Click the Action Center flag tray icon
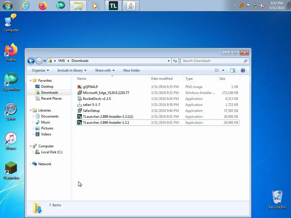Viewport: 291px width, 218px height. (248, 5)
